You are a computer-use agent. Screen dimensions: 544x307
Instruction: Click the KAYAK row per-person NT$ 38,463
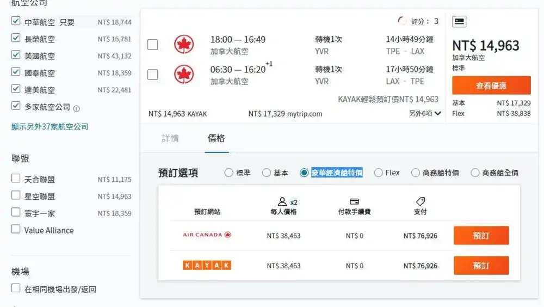coord(283,266)
